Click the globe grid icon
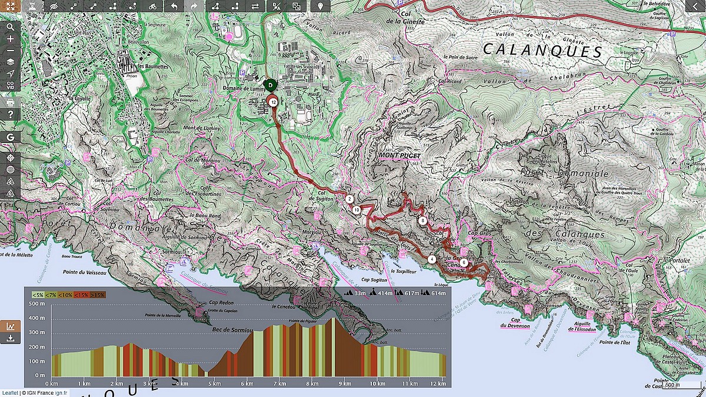Viewport: 706px width, 397px height. pyautogui.click(x=10, y=170)
